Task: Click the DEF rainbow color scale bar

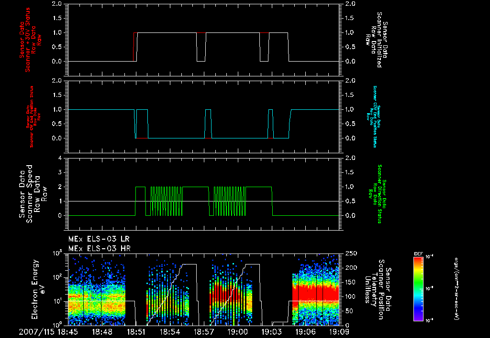Action: [418, 289]
